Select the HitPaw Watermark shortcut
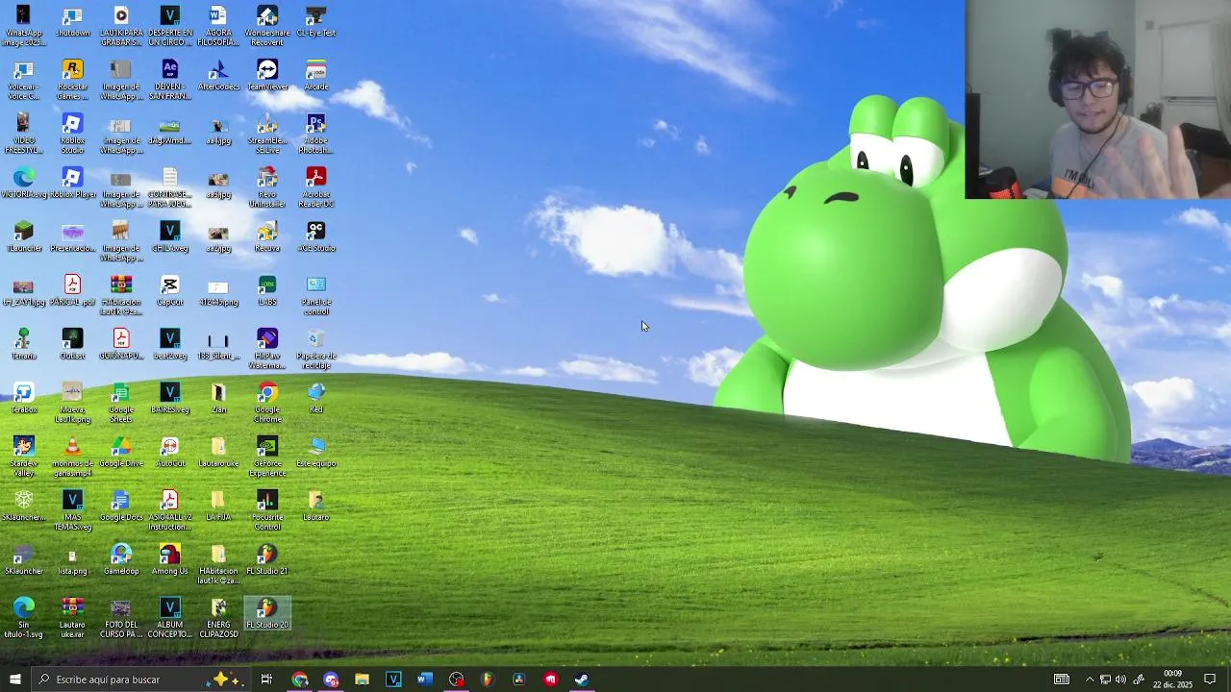This screenshot has height=692, width=1231. click(x=267, y=349)
